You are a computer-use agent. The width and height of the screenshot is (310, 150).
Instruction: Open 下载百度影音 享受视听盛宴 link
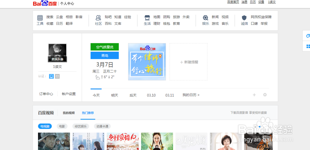click(249, 113)
